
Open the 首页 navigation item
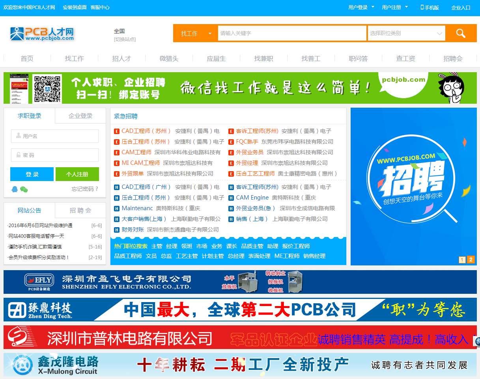tap(27, 59)
